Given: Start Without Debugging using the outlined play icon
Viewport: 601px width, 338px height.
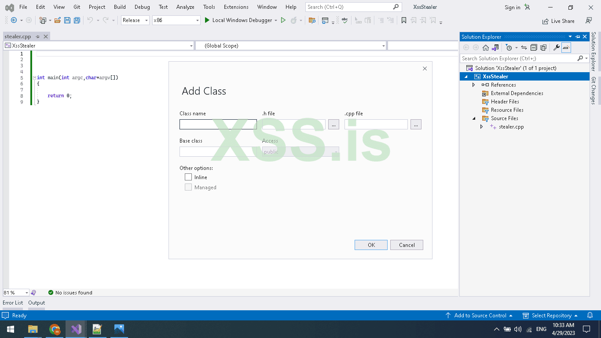Looking at the screenshot, I should [283, 20].
